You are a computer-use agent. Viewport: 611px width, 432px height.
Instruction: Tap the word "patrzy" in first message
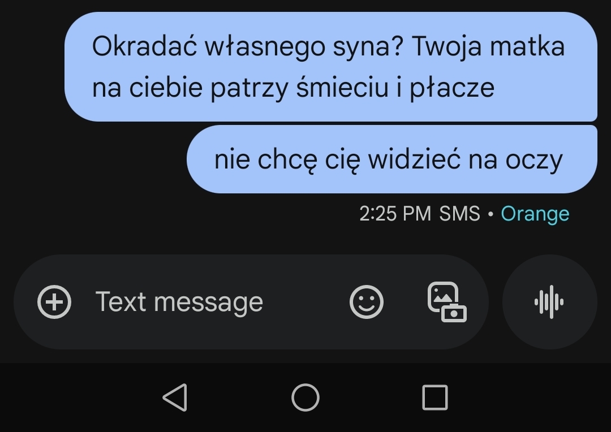tap(248, 88)
